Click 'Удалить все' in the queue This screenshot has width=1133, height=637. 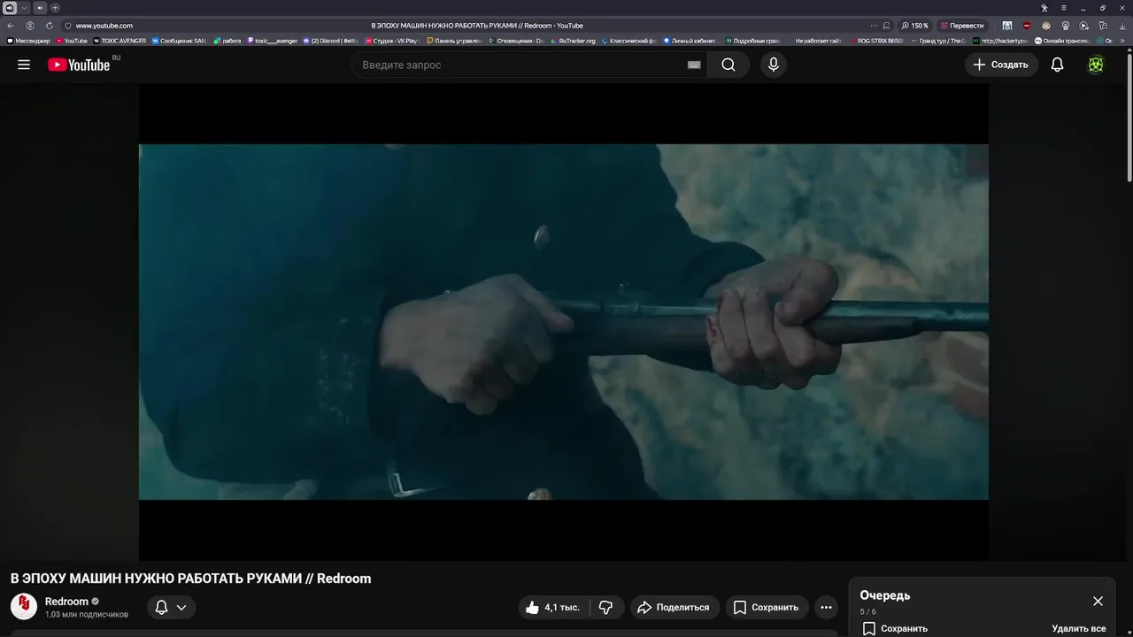(x=1079, y=628)
